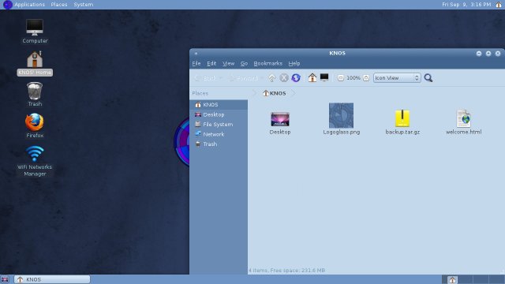
Task: Click the home icon in top panel tray
Action: [x=499, y=5]
